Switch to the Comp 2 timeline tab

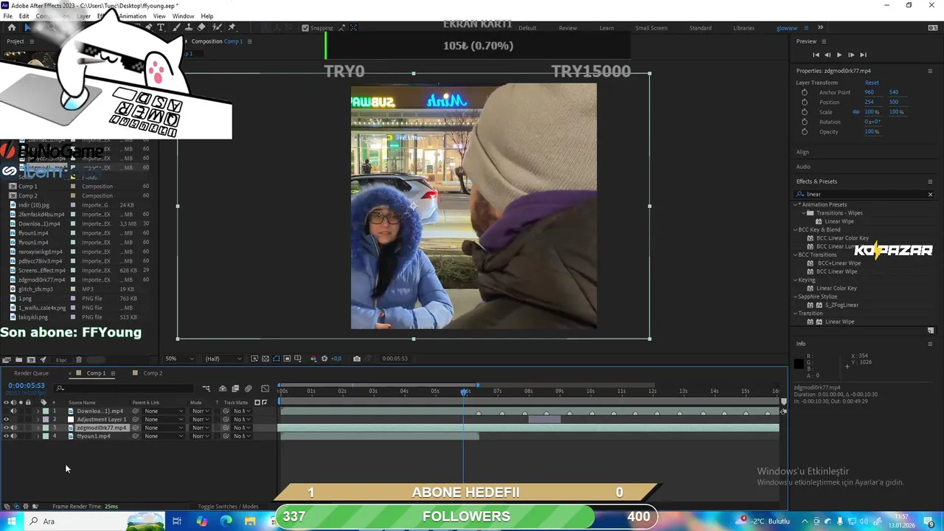pos(153,373)
